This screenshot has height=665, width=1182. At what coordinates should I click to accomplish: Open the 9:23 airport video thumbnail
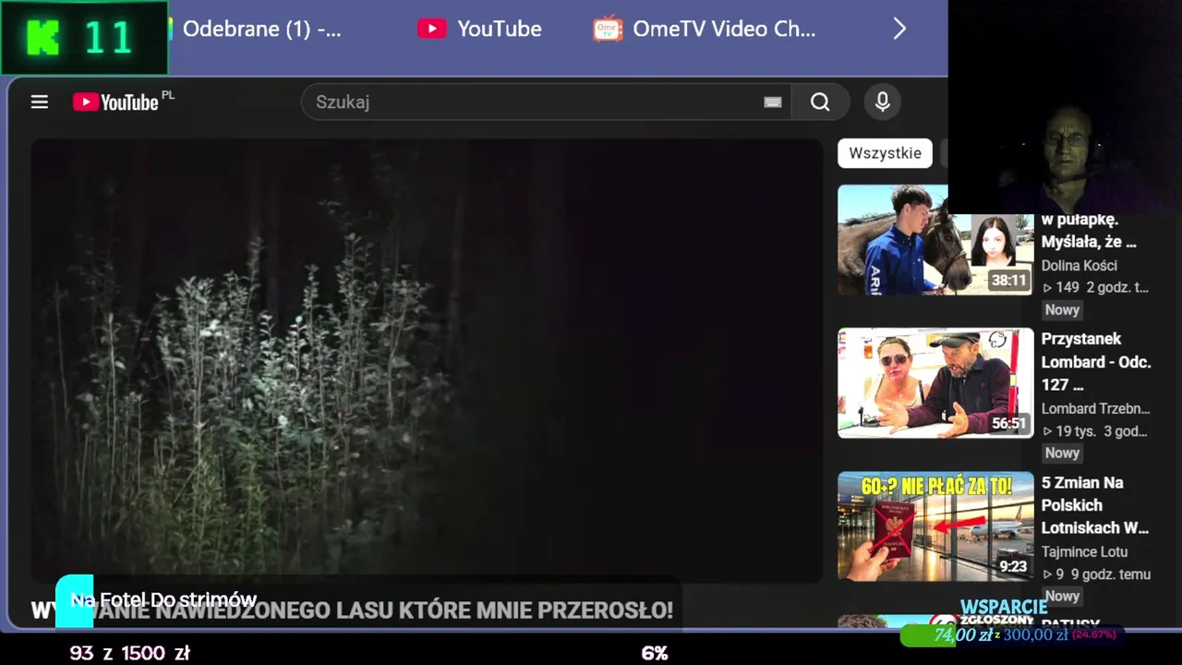point(935,526)
